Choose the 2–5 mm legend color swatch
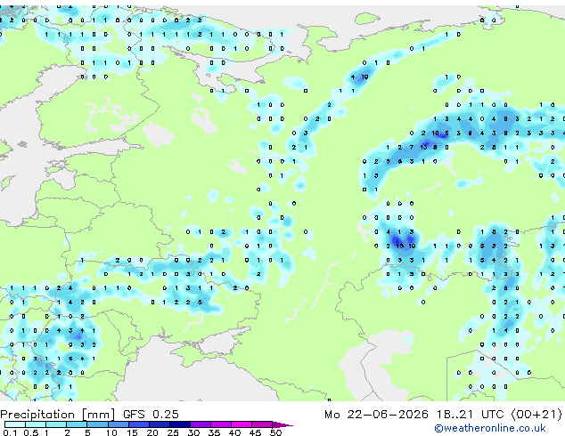This screenshot has height=436, width=565. (77, 424)
